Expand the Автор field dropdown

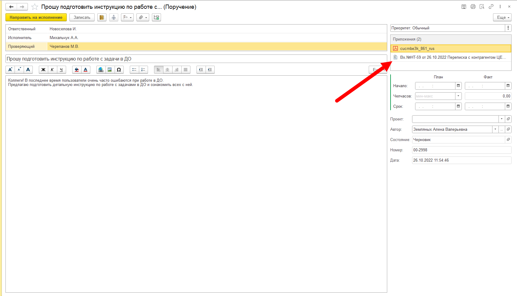(495, 129)
